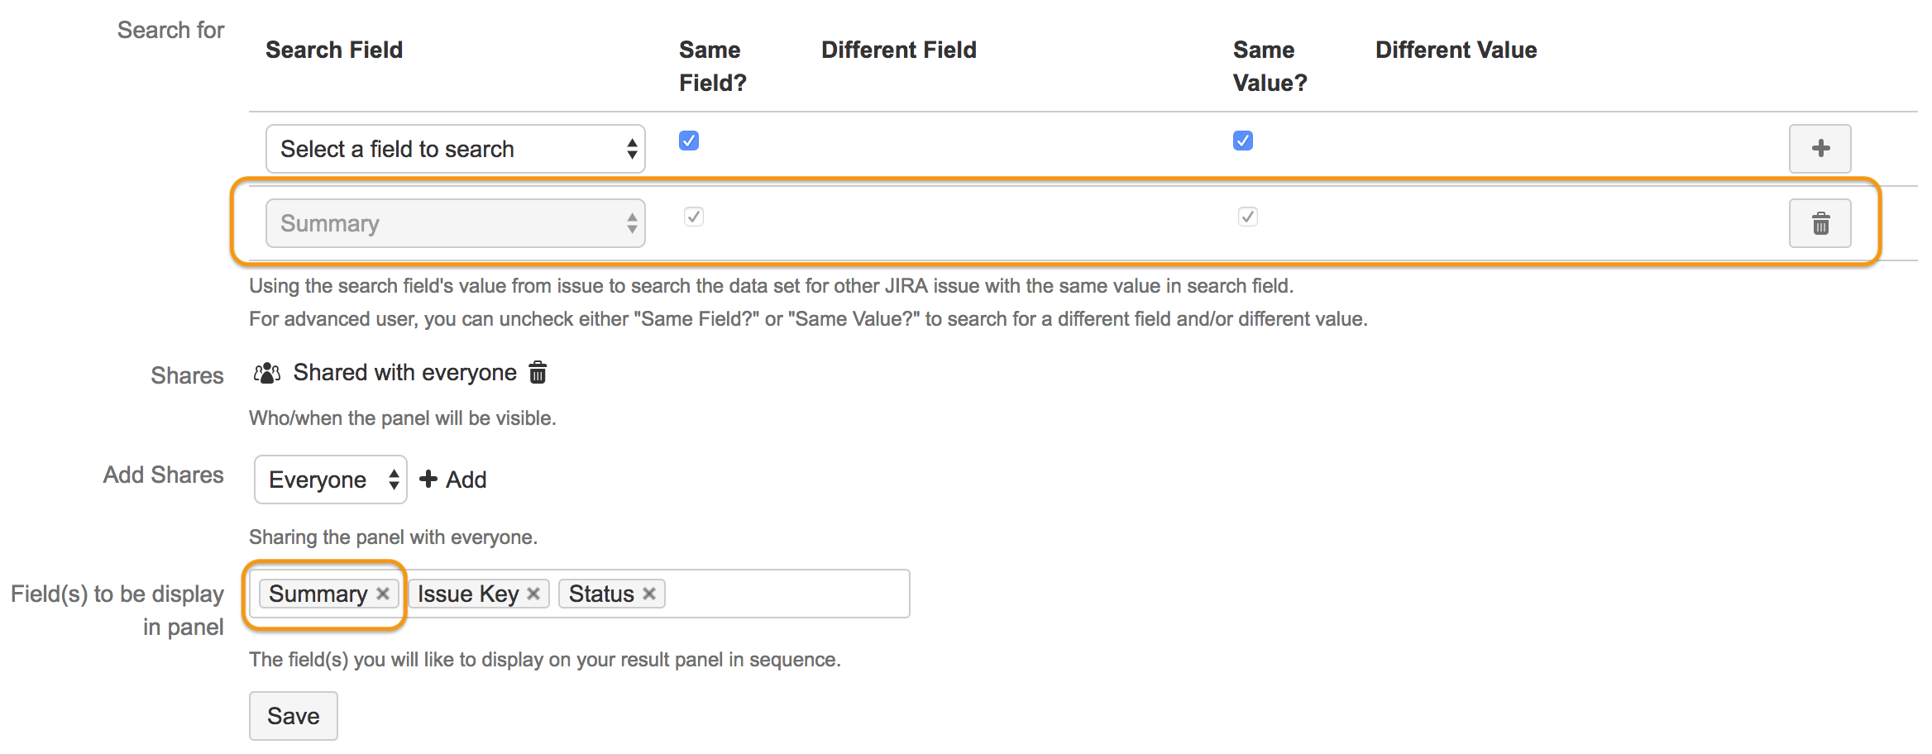Delete the Summary search row

coord(1820,223)
